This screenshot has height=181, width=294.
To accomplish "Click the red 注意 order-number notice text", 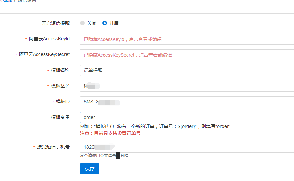I will click(110, 133).
